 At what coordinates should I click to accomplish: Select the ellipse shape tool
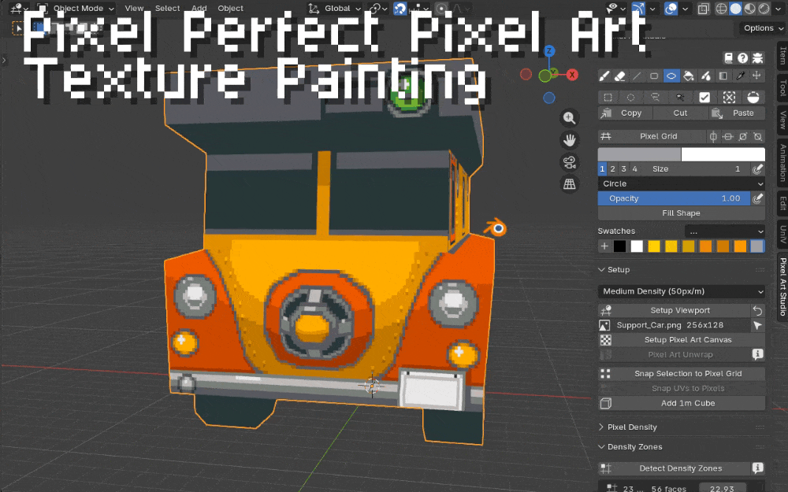click(671, 76)
